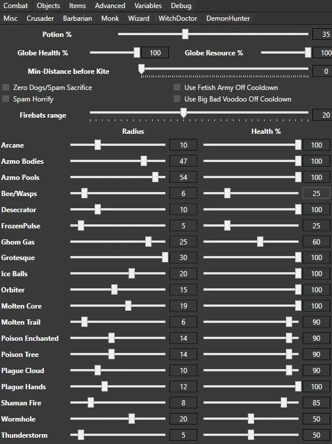This screenshot has width=332, height=444.
Task: Open the Wizard class tab
Action: [x=138, y=18]
